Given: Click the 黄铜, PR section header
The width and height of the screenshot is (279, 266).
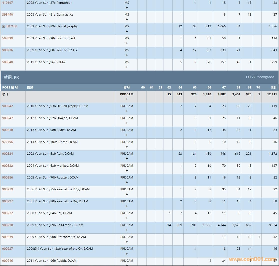Looking at the screenshot, I should pyautogui.click(x=11, y=77).
